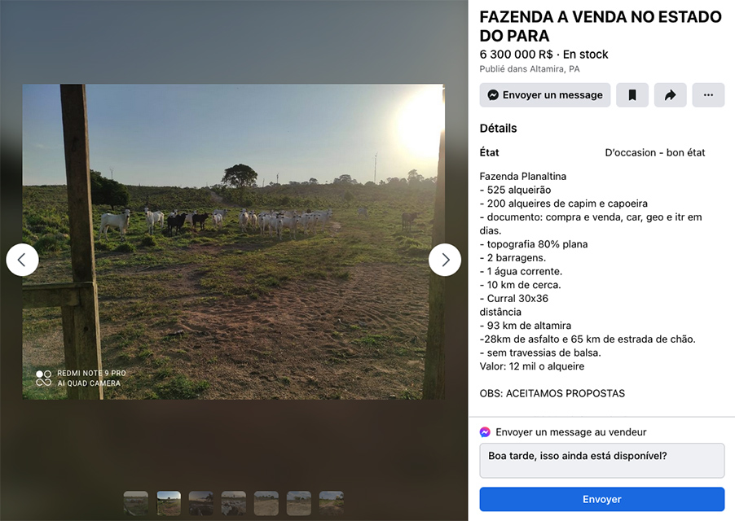Select fourth photo thumbnail

point(234,503)
